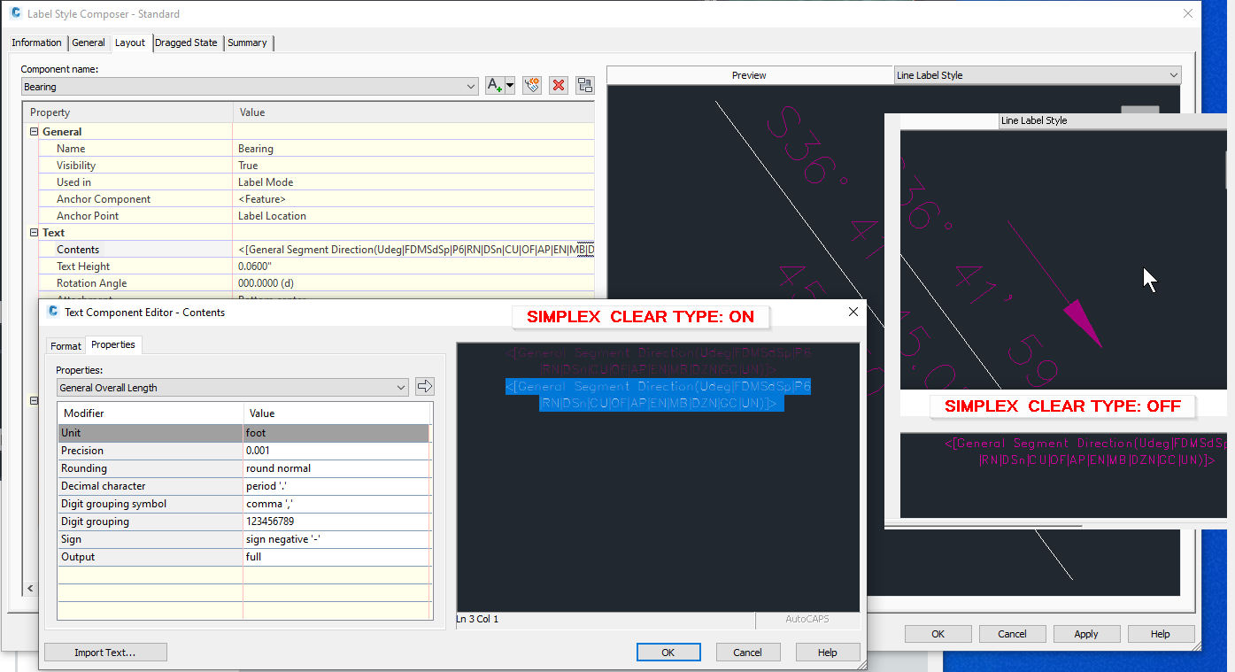The width and height of the screenshot is (1235, 672).
Task: Open the Dragged State tab
Action: tap(186, 42)
